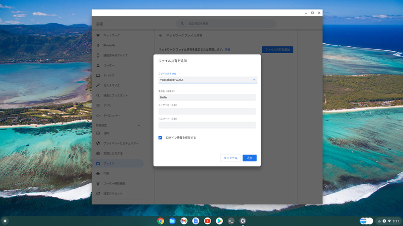Select カスタマイズ in the sidebar
Screen dimensions: 403x226
(x=111, y=85)
